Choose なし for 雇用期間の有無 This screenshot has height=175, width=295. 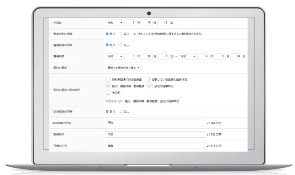(x=121, y=45)
